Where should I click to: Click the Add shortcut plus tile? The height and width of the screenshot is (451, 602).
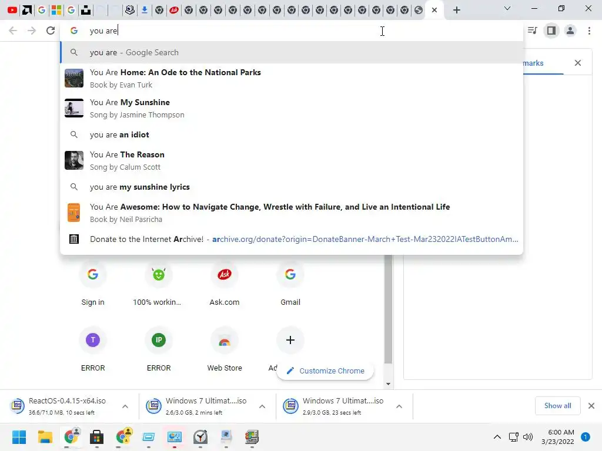[x=290, y=340]
